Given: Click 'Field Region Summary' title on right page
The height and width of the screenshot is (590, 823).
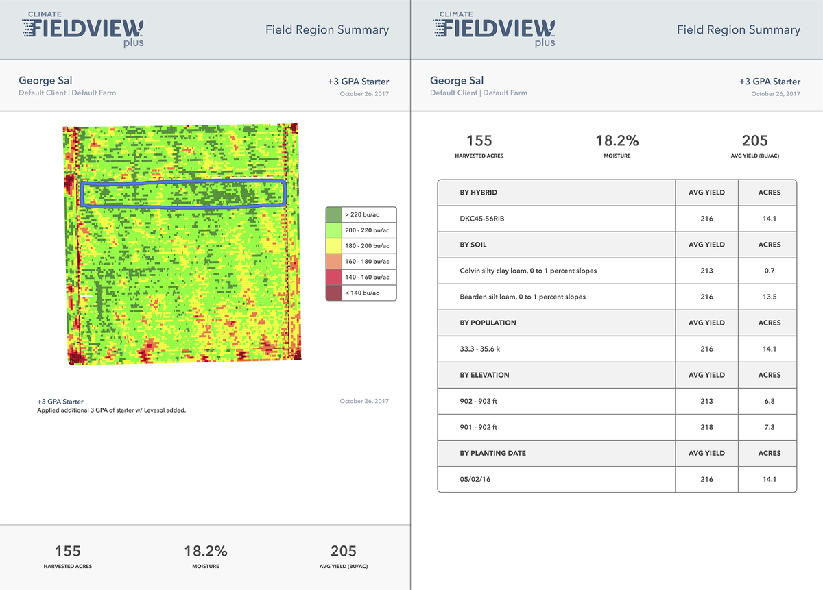Looking at the screenshot, I should point(739,29).
